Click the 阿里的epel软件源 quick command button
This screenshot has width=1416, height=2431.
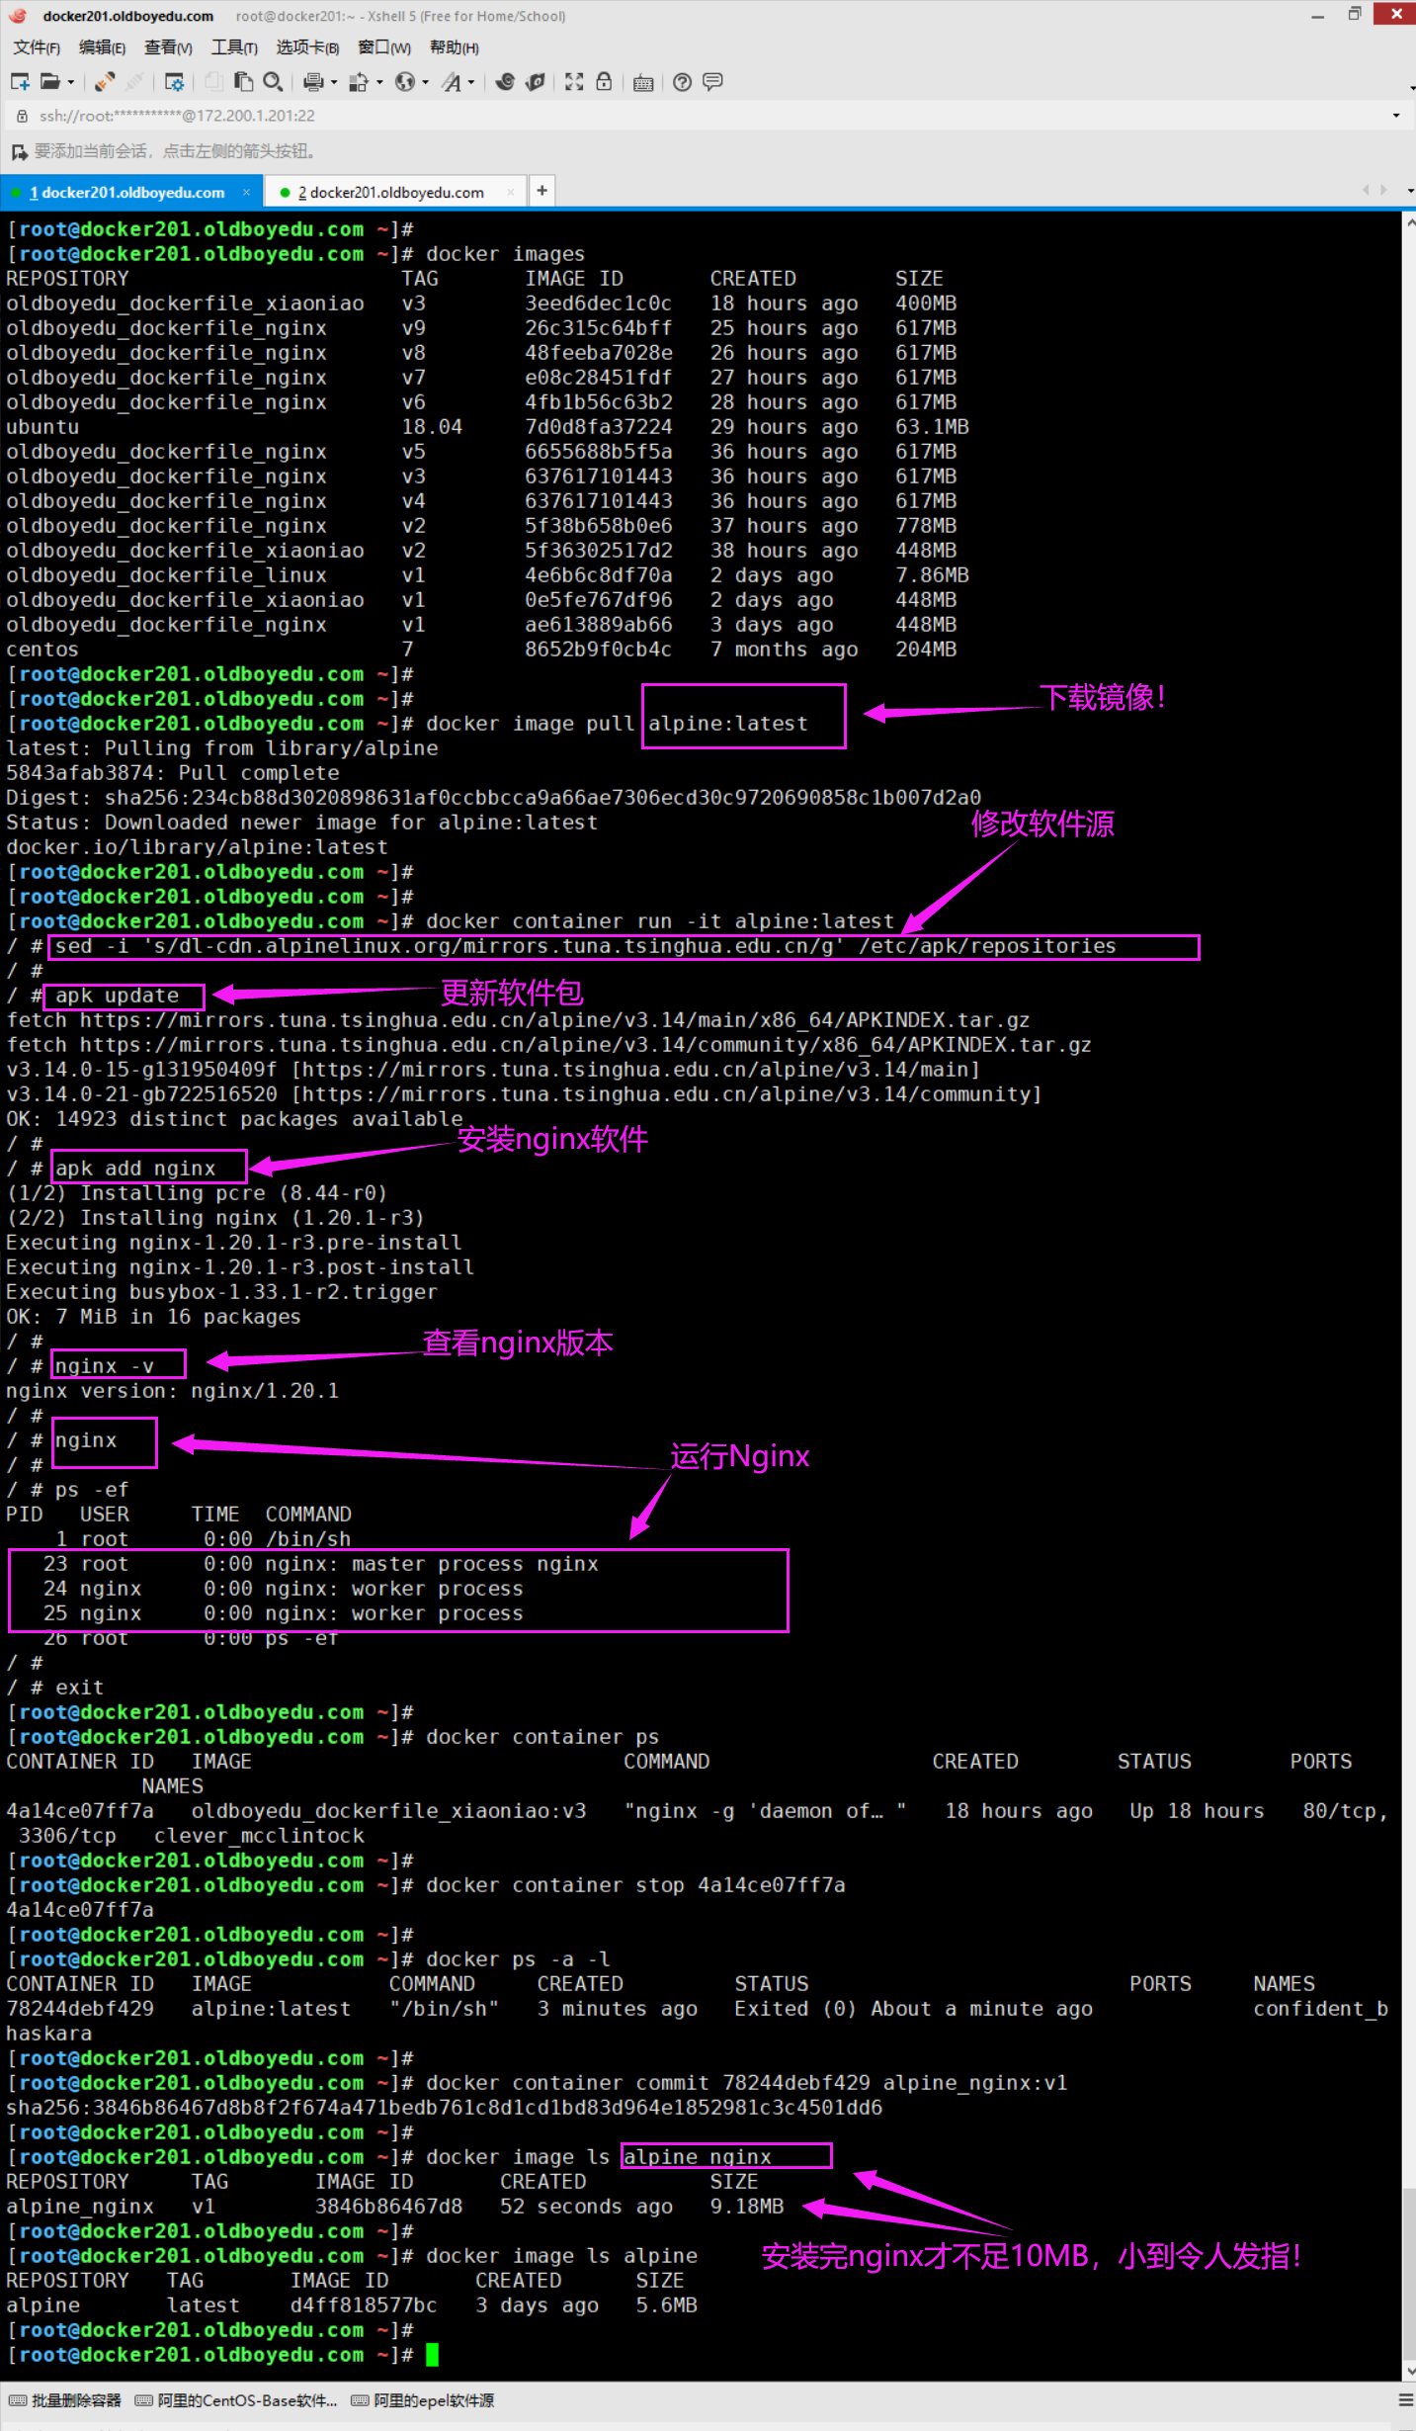pyautogui.click(x=423, y=2400)
